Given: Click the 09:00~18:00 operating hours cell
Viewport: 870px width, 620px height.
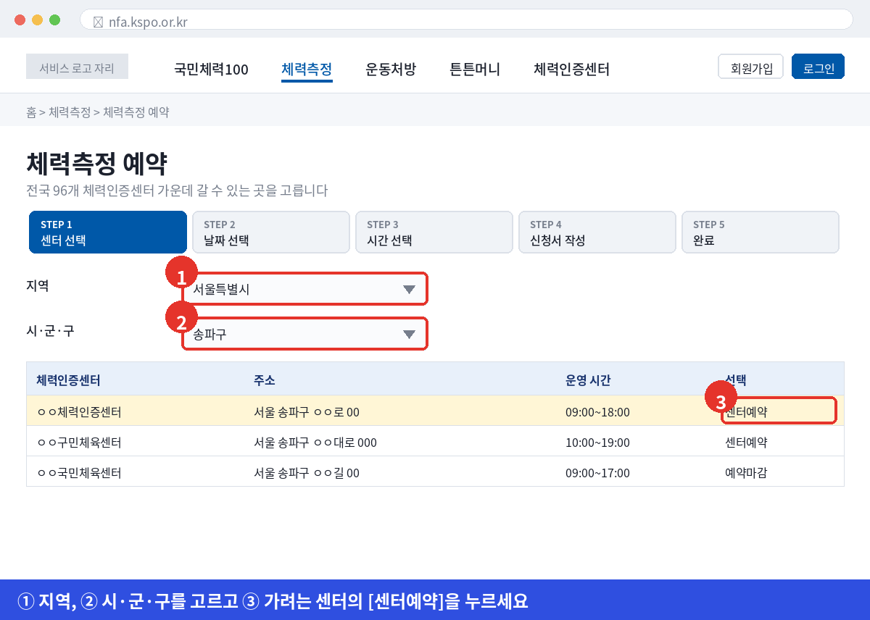Looking at the screenshot, I should (x=597, y=411).
